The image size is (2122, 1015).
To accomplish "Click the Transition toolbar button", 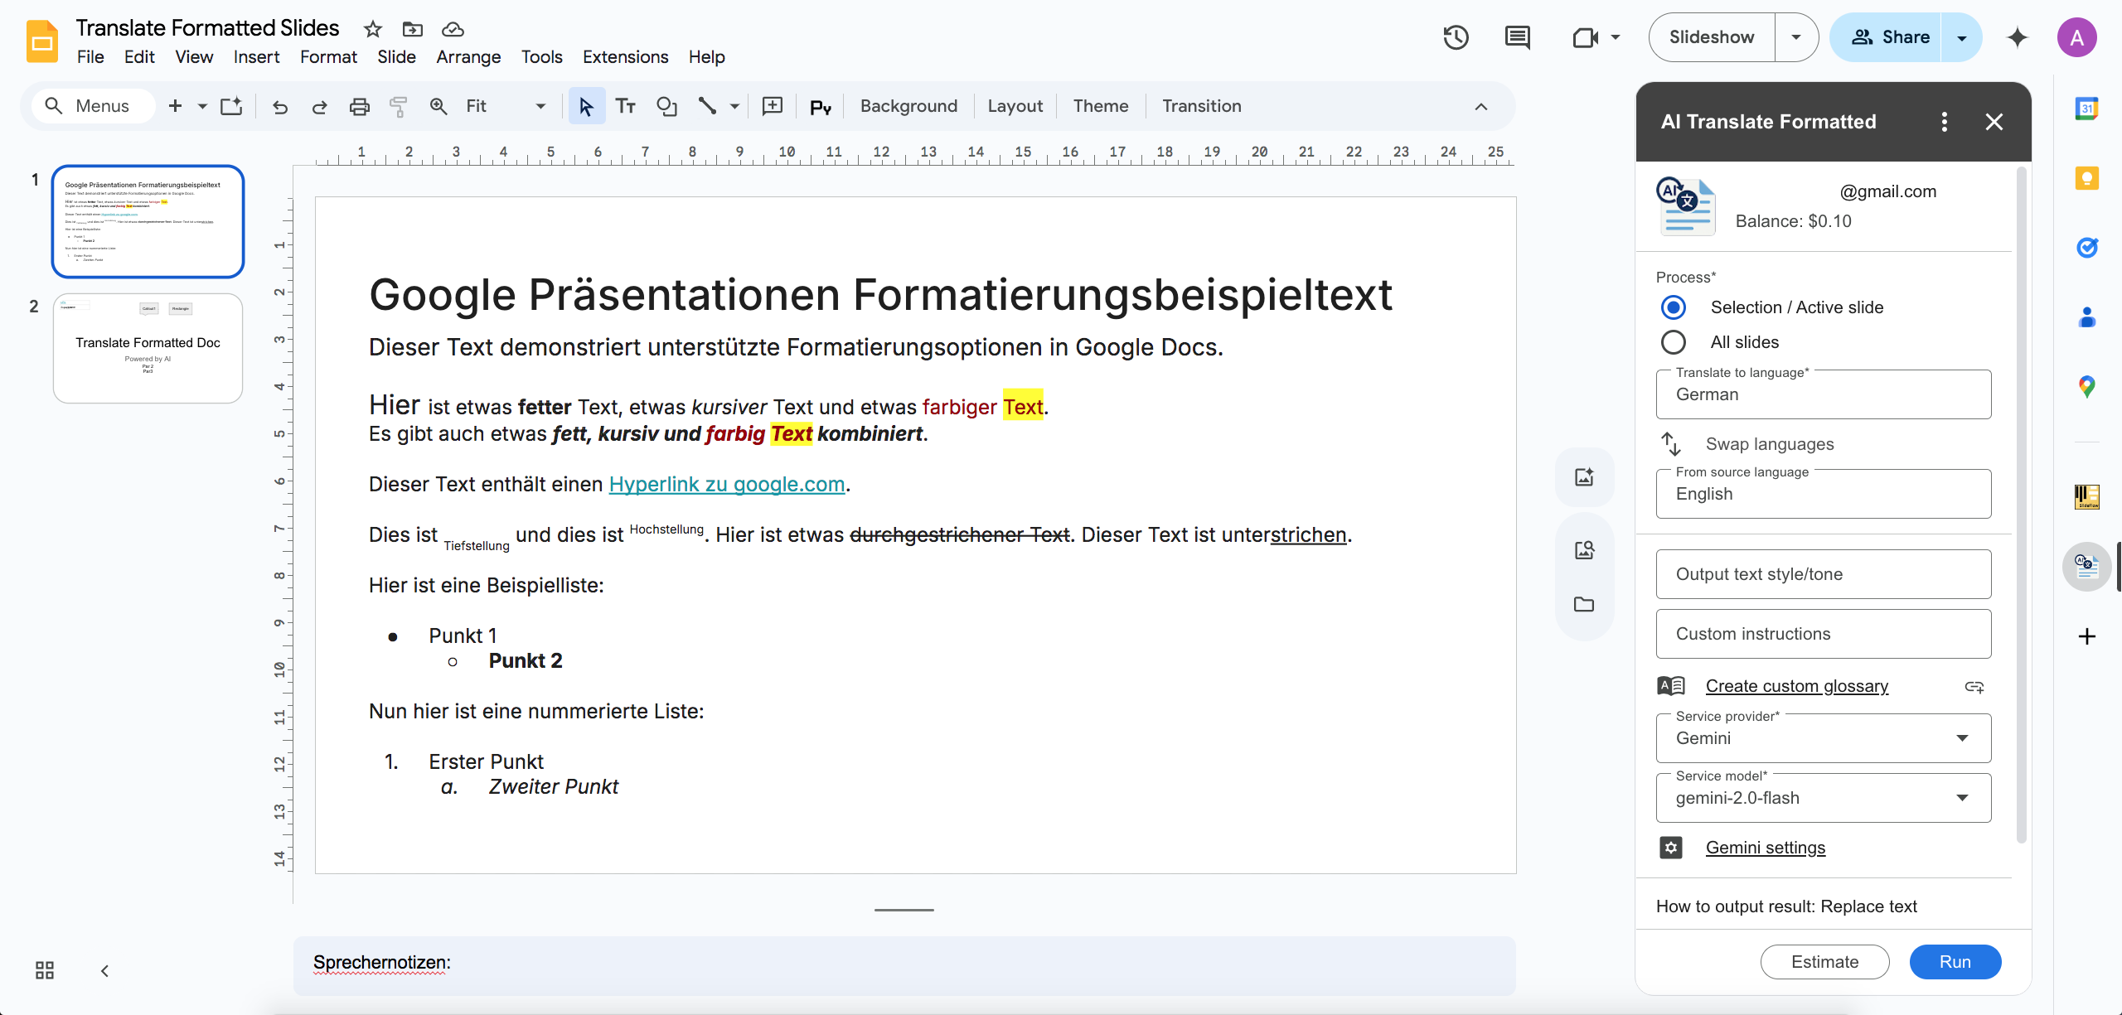I will point(1201,106).
